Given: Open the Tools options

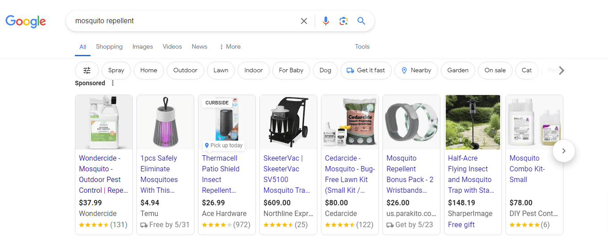Looking at the screenshot, I should pyautogui.click(x=362, y=46).
